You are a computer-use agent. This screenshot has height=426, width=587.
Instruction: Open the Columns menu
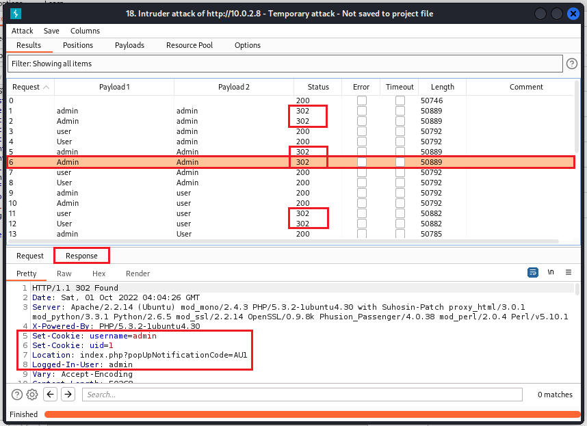pos(85,31)
